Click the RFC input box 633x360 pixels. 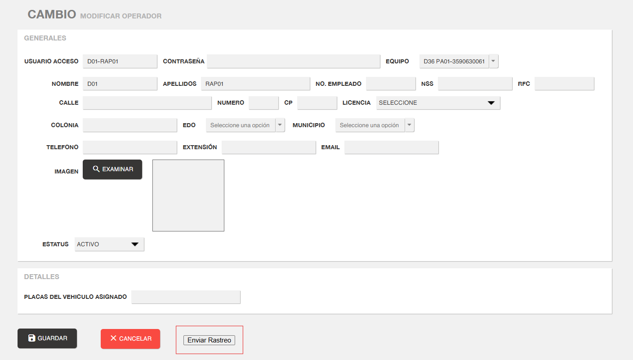pyautogui.click(x=564, y=84)
